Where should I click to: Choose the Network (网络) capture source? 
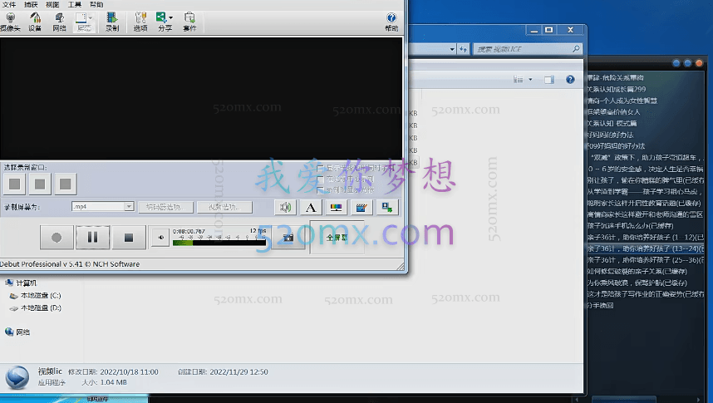(59, 21)
